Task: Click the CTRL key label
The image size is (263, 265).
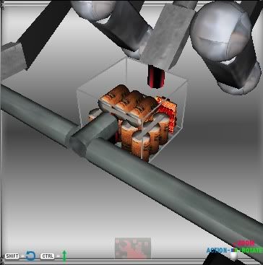Action: 47,256
